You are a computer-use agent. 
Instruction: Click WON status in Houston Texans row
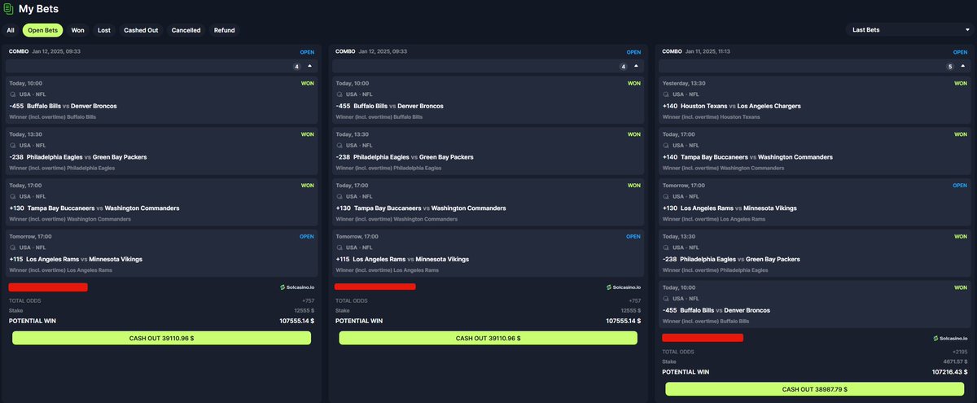(961, 83)
